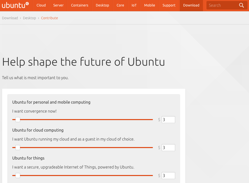Open the IoT navigation item
This screenshot has width=249, height=183.
tap(134, 5)
